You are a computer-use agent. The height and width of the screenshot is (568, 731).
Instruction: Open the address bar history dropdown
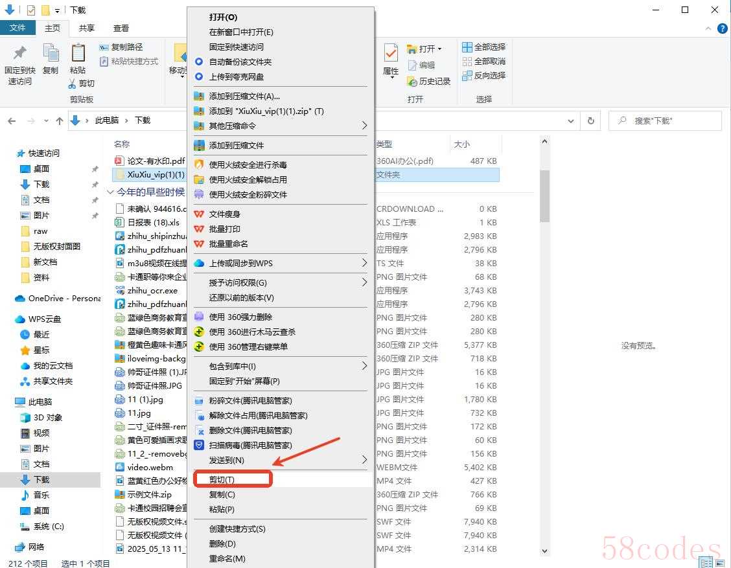click(570, 120)
